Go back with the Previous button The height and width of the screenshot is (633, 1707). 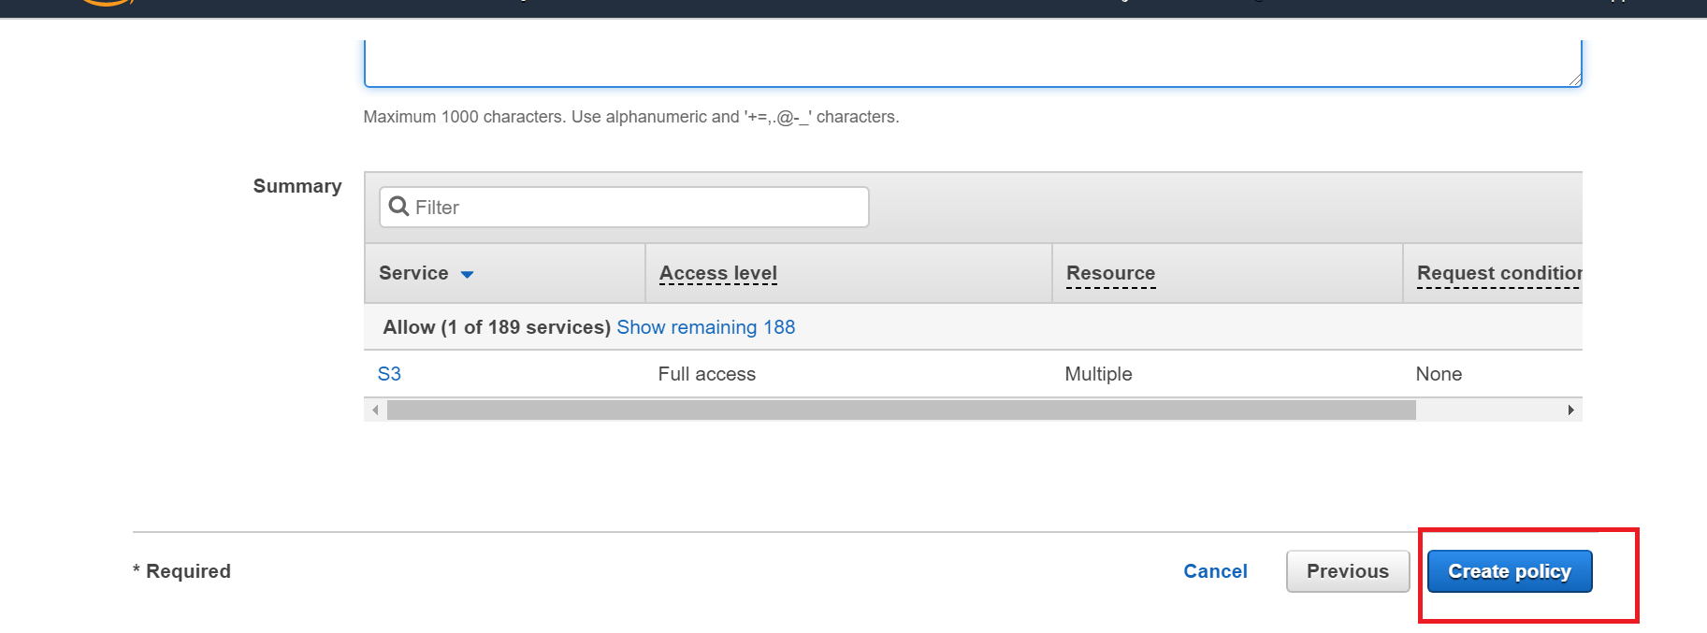pos(1347,571)
